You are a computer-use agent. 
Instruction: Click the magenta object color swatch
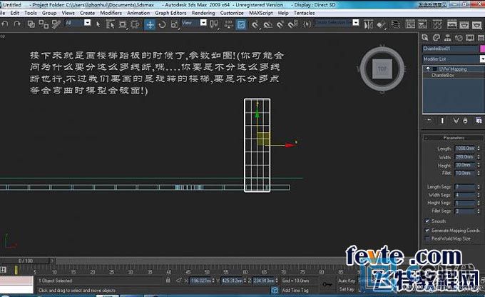pyautogui.click(x=482, y=49)
